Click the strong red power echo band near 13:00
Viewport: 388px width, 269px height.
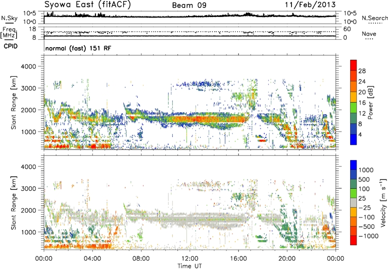(203, 119)
